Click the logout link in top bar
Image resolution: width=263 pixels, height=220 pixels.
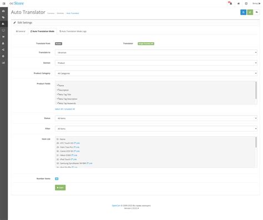[256, 3]
